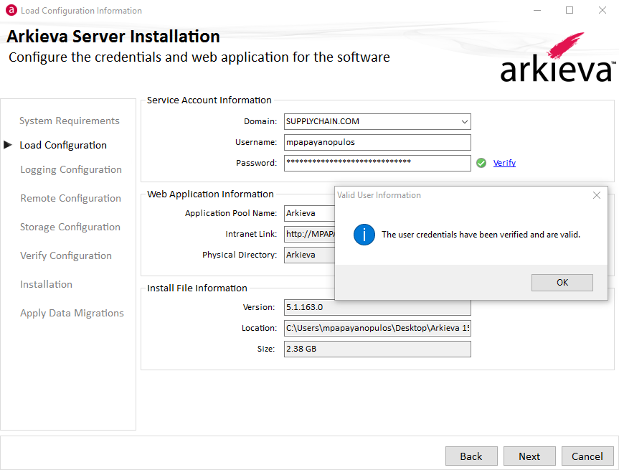Click the Arkieva Server Installation heading
The width and height of the screenshot is (619, 470).
113,37
